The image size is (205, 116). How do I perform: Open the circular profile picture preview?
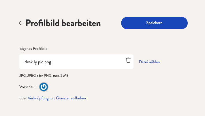(44, 87)
